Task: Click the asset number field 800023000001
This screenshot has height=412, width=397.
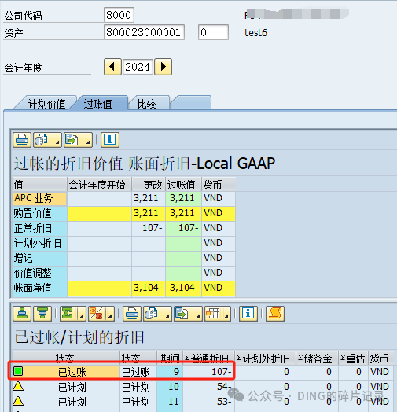Action: tap(144, 32)
